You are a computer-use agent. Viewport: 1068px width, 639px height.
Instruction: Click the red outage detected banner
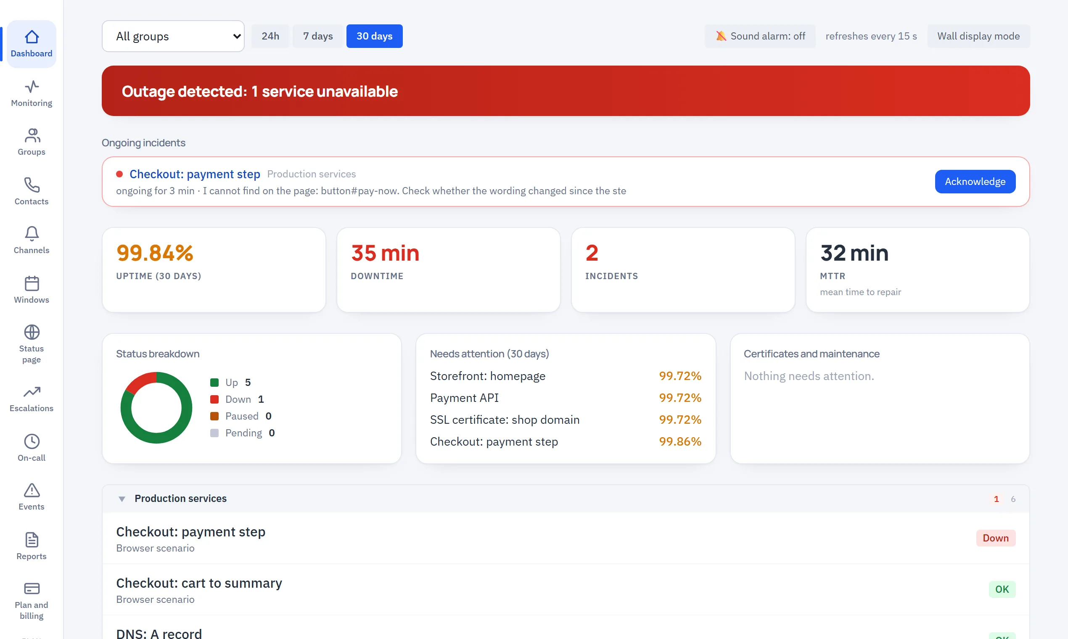pyautogui.click(x=566, y=91)
